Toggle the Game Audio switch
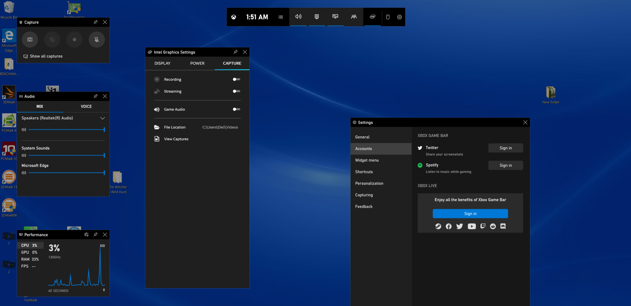 (237, 109)
